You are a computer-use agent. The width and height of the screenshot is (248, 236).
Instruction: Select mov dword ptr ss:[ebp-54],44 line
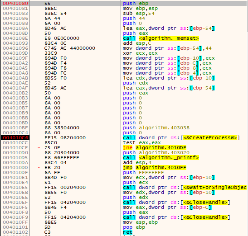coord(167,48)
